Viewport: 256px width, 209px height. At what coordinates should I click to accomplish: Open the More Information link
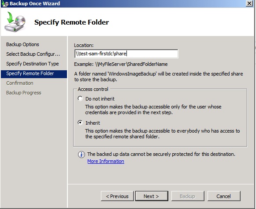[106, 161]
